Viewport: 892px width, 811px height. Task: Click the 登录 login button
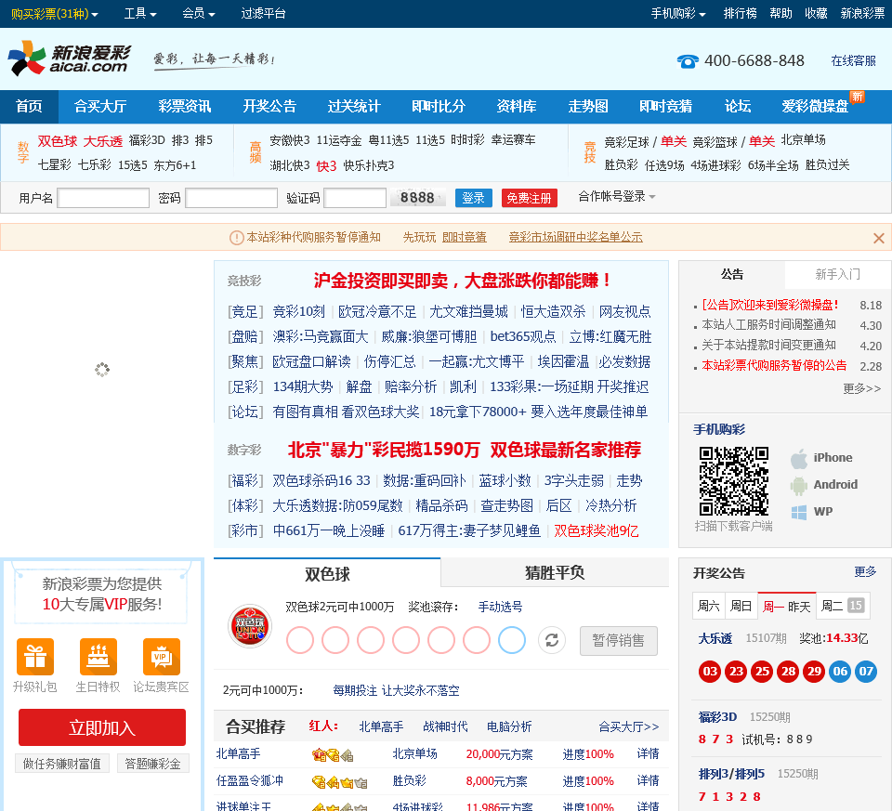473,198
